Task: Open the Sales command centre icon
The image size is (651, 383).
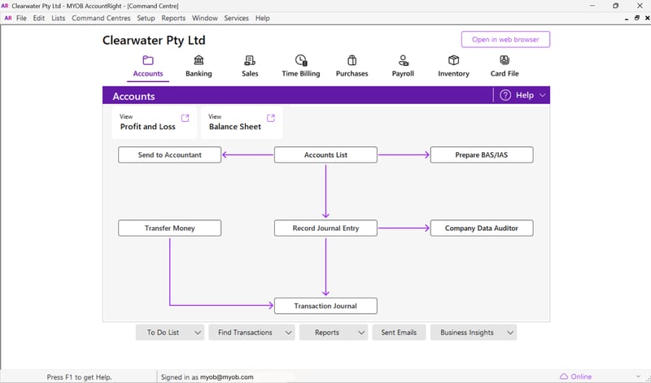Action: pos(250,61)
